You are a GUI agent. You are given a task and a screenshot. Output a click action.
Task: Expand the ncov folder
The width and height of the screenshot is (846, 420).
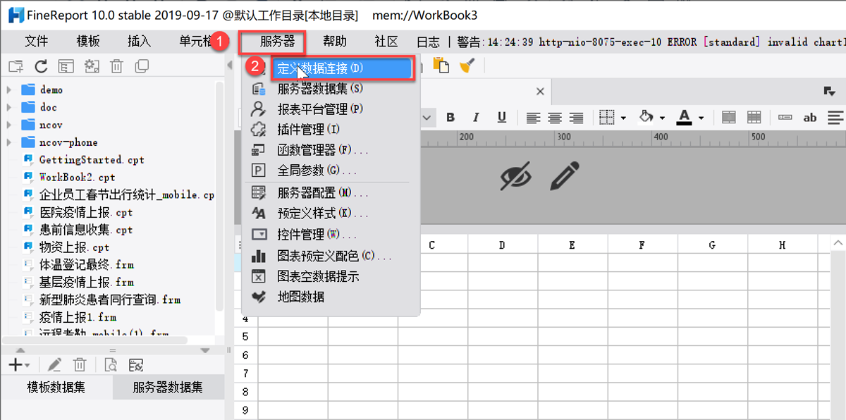9,125
